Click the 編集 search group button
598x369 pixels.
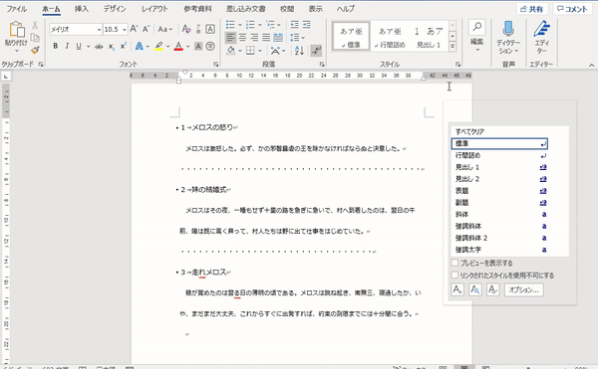pos(476,37)
